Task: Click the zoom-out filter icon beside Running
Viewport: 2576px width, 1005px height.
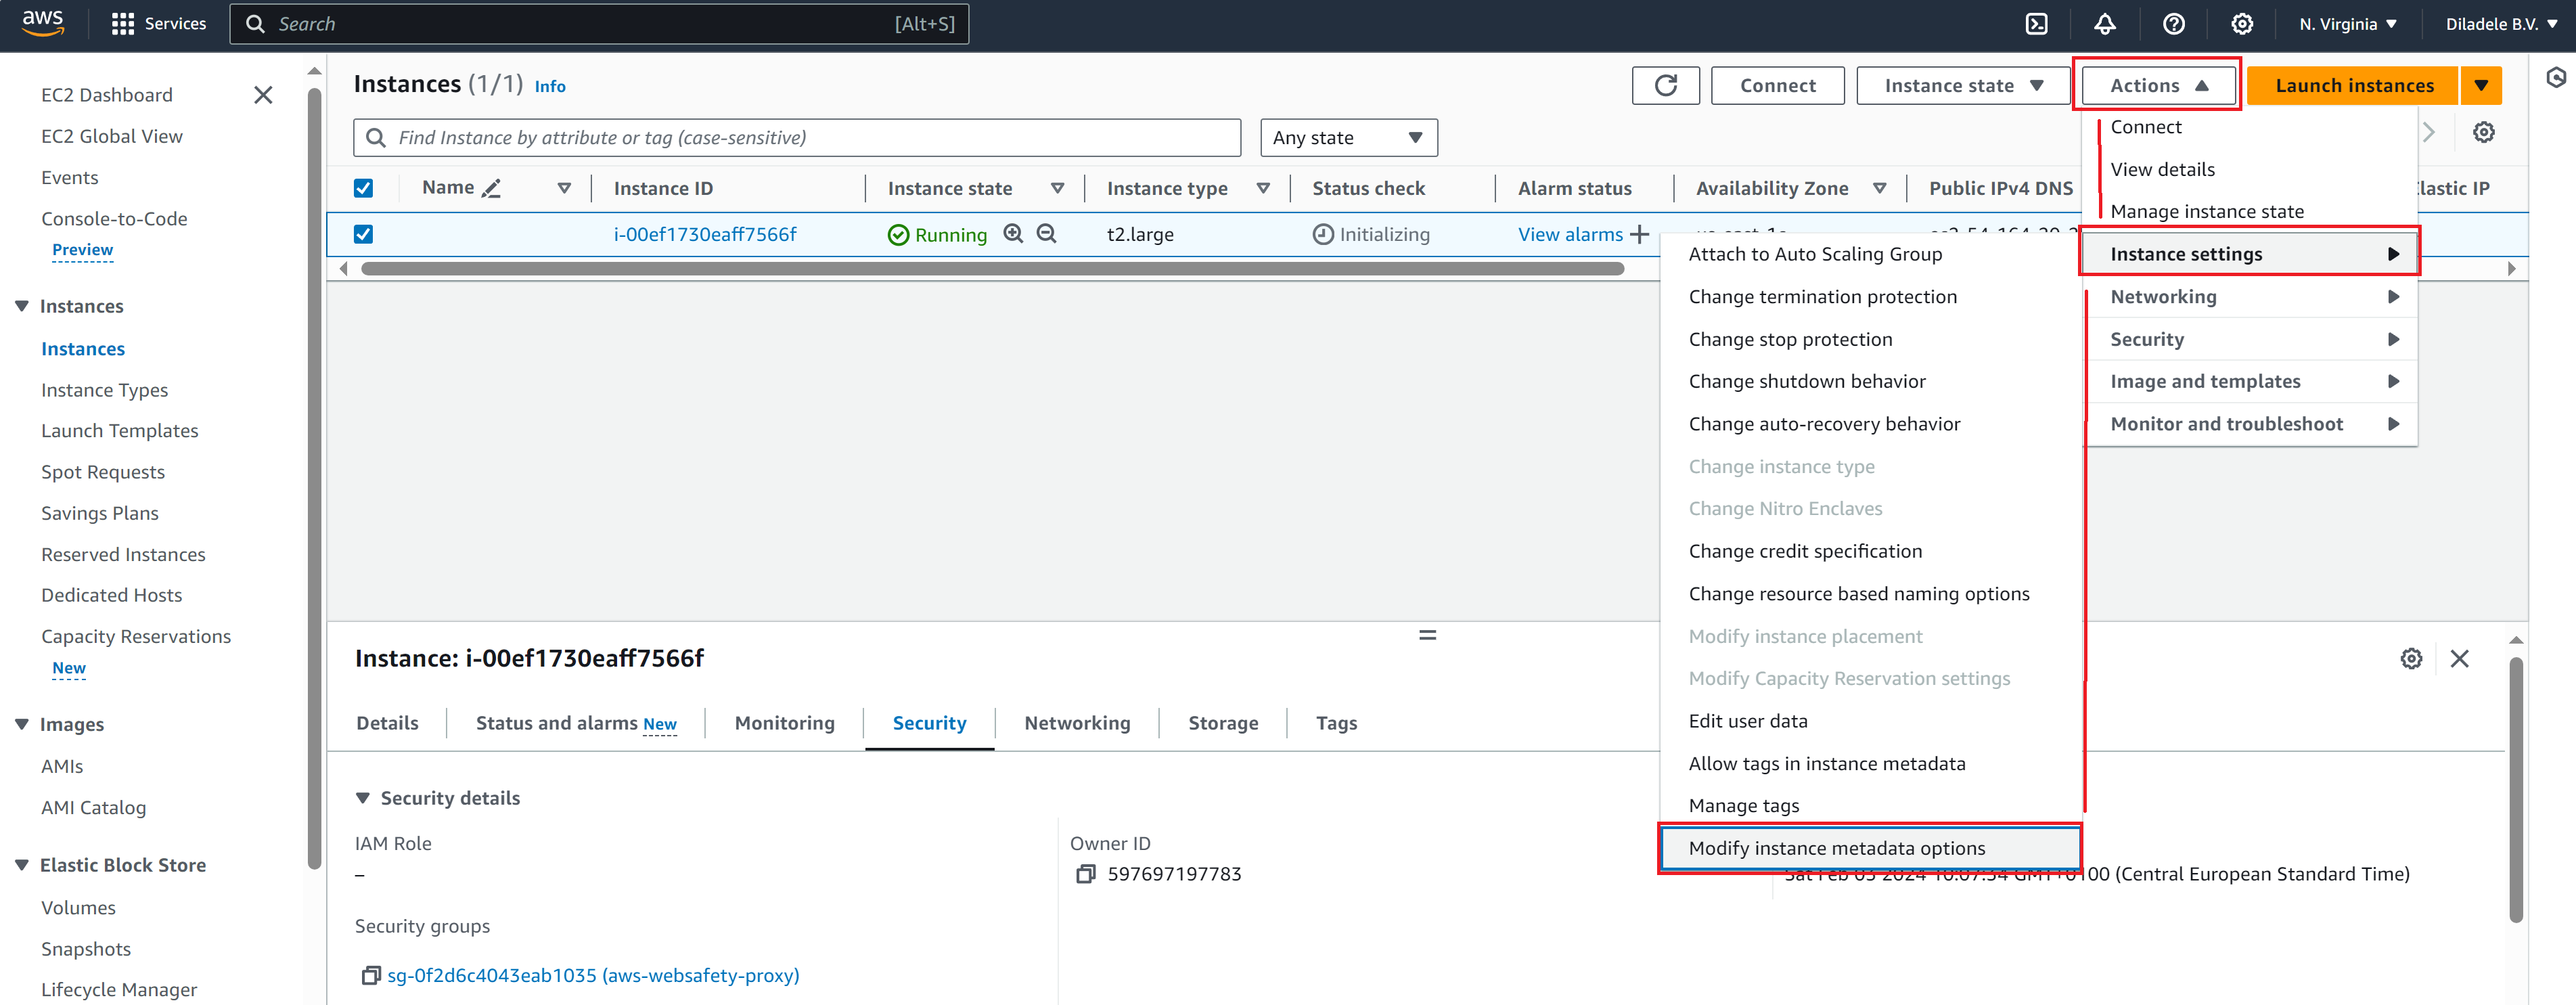Action: tap(1046, 233)
